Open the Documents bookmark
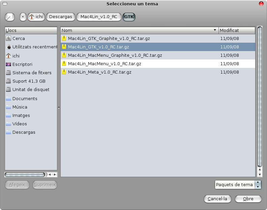The image size is (267, 210). click(x=31, y=99)
